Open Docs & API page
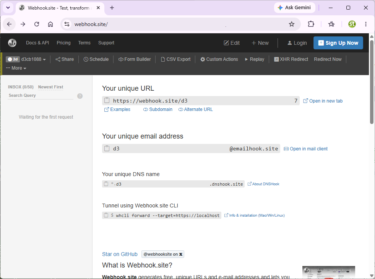The height and width of the screenshot is (279, 375). tap(37, 43)
